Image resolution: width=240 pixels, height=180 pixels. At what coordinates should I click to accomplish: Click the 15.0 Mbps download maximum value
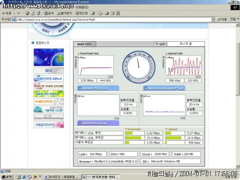click(x=154, y=138)
